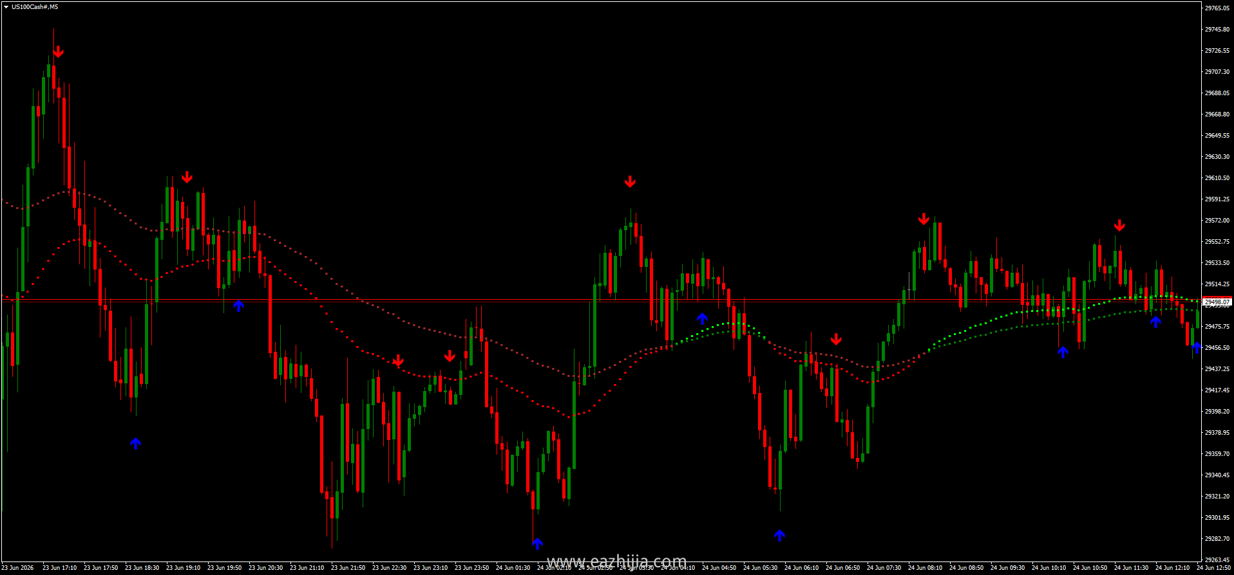Click the 23 Jun 23:50 time label
The width and height of the screenshot is (1234, 575).
coord(471,567)
